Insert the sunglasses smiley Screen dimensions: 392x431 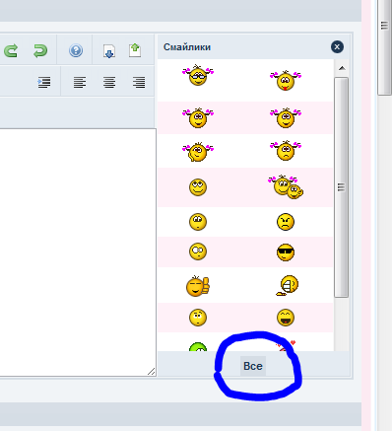pos(286,252)
